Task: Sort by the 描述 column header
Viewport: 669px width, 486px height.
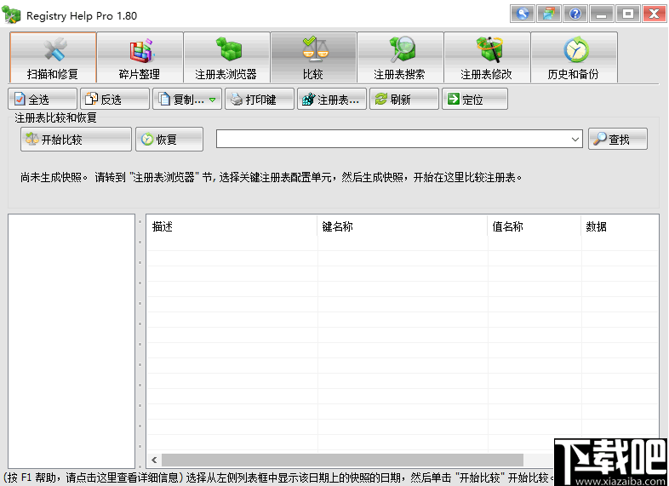Action: pyautogui.click(x=232, y=226)
